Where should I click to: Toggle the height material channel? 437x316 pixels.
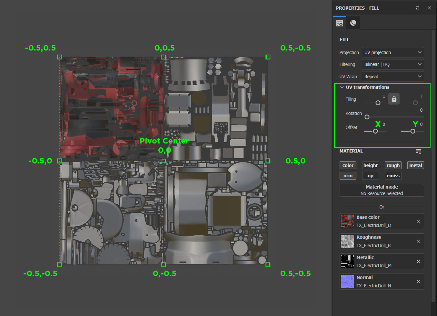370,165
